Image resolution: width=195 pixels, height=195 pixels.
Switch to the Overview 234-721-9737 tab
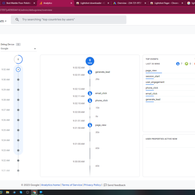[130, 3]
